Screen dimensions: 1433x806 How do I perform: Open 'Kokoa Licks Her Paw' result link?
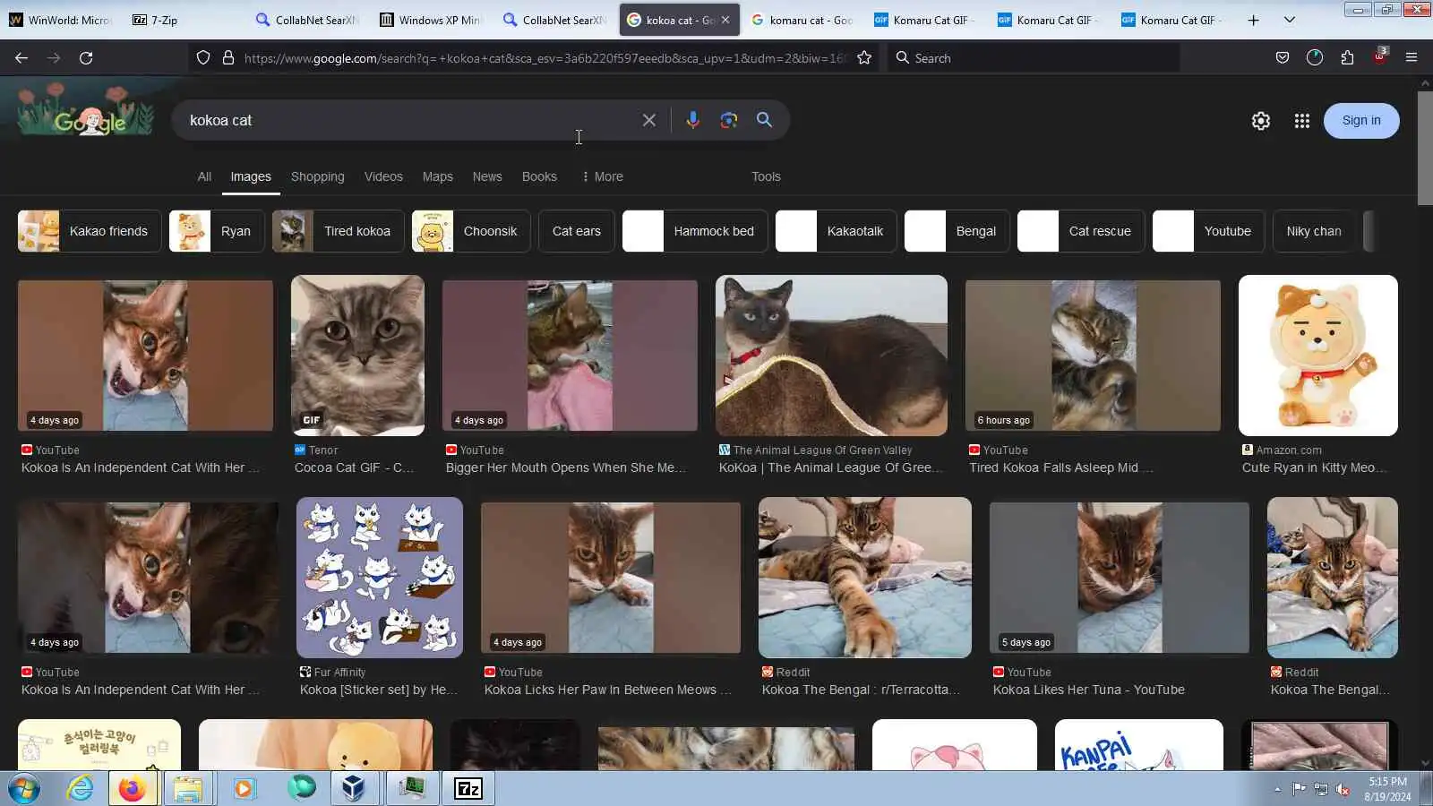[608, 690]
